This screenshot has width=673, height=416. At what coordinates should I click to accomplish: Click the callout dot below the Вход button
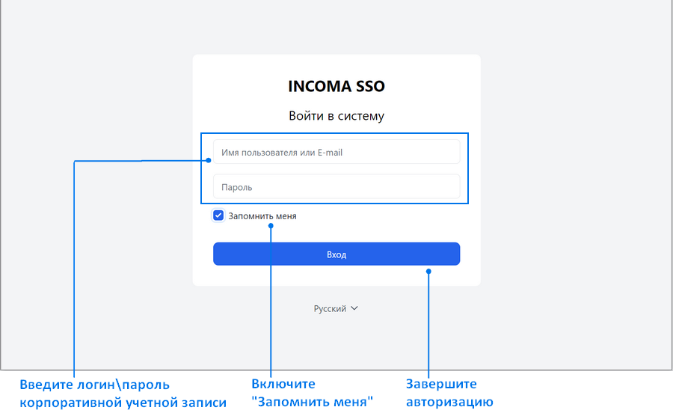pos(428,272)
